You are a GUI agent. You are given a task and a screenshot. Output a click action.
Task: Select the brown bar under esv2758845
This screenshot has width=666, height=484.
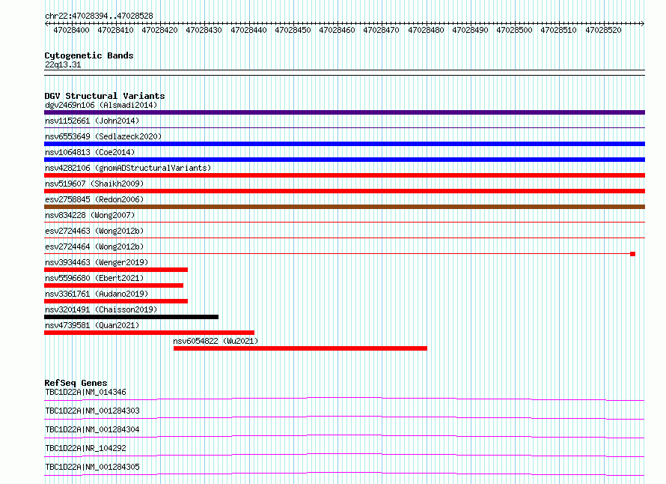tap(344, 207)
